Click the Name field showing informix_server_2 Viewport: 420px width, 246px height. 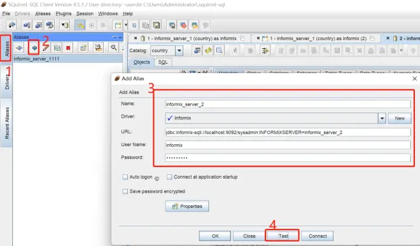(x=288, y=104)
